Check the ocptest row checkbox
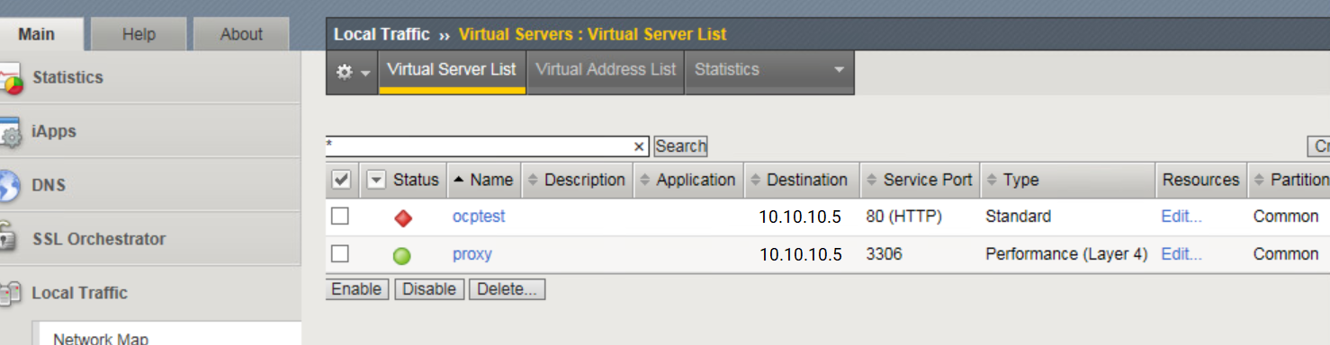The image size is (1330, 345). pos(339,216)
